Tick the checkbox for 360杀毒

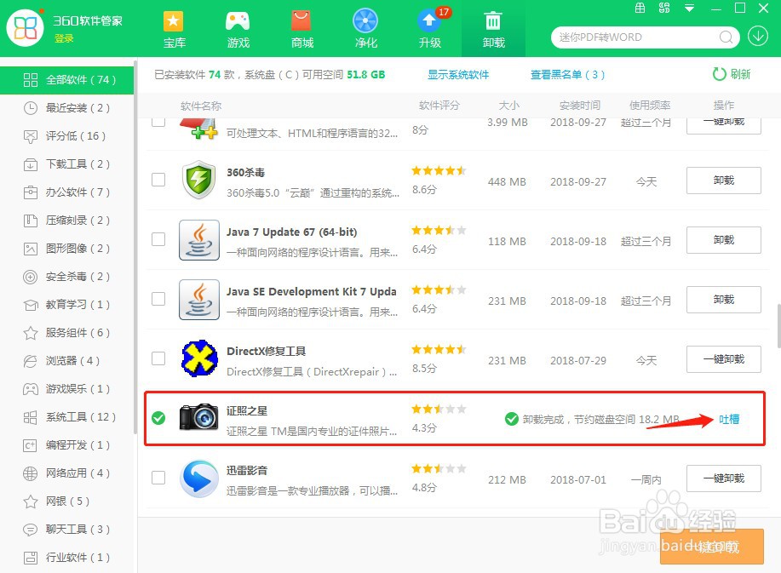tap(158, 180)
